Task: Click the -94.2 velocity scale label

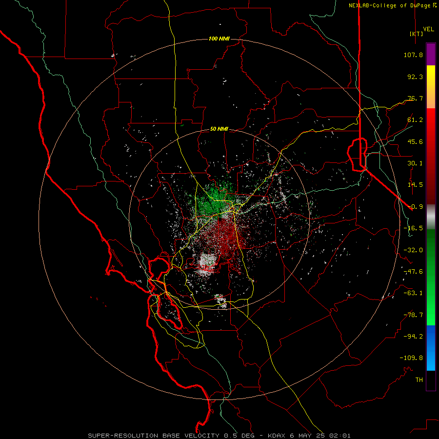Action: tap(413, 336)
